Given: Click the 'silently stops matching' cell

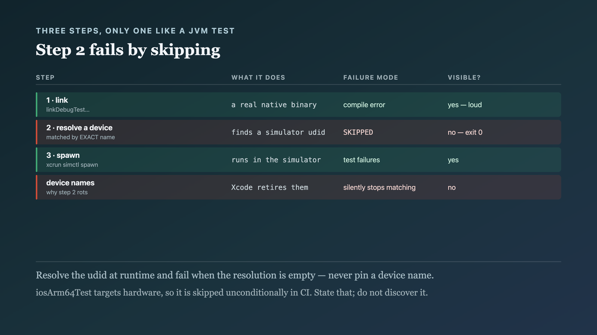Looking at the screenshot, I should (380, 188).
